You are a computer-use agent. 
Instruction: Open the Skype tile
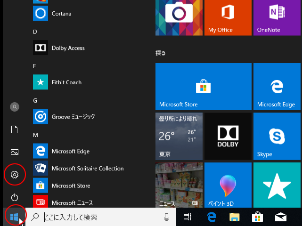(277, 136)
